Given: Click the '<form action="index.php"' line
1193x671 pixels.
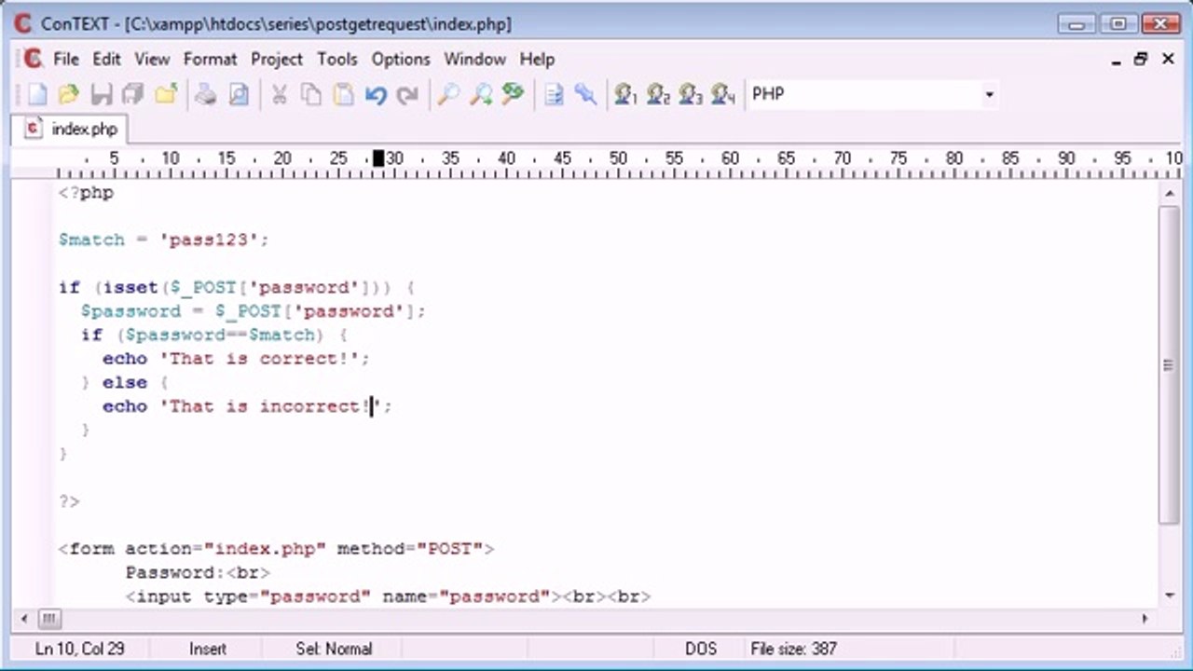Looking at the screenshot, I should 276,549.
